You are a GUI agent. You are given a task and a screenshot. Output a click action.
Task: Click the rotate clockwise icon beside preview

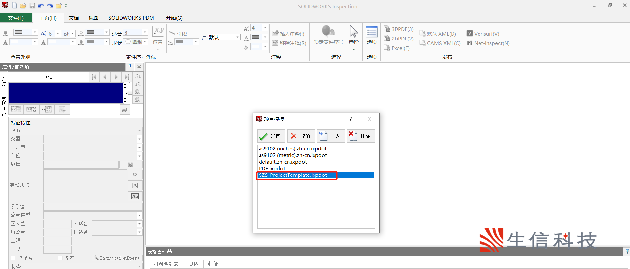(138, 84)
